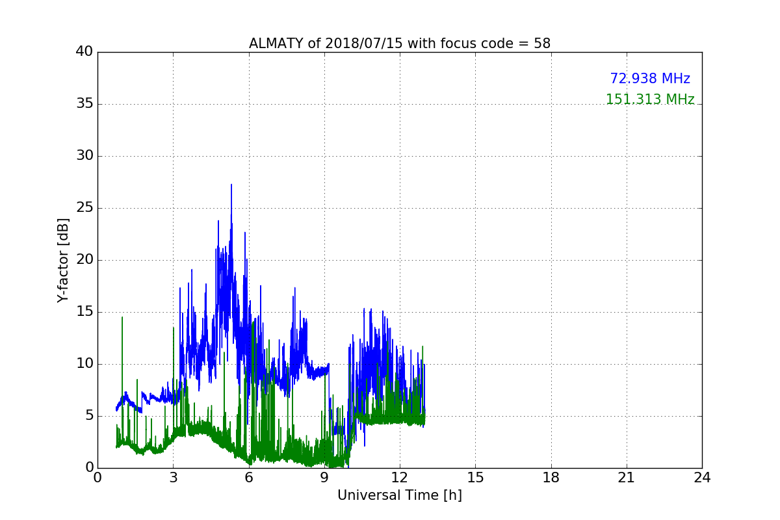Click the x-axis tick label 21

coord(627,477)
